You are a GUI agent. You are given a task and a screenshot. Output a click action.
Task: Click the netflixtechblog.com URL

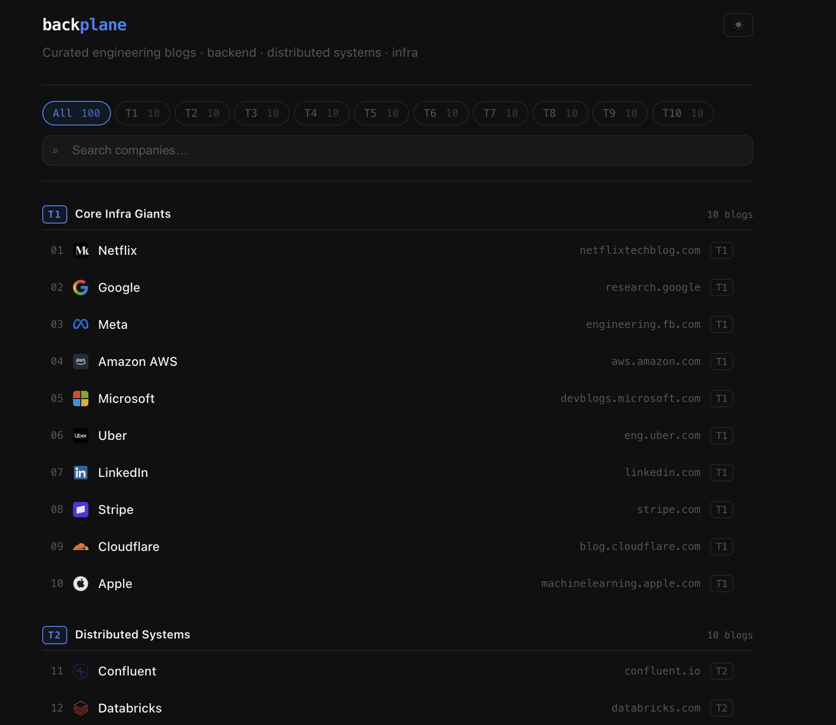[x=640, y=250]
